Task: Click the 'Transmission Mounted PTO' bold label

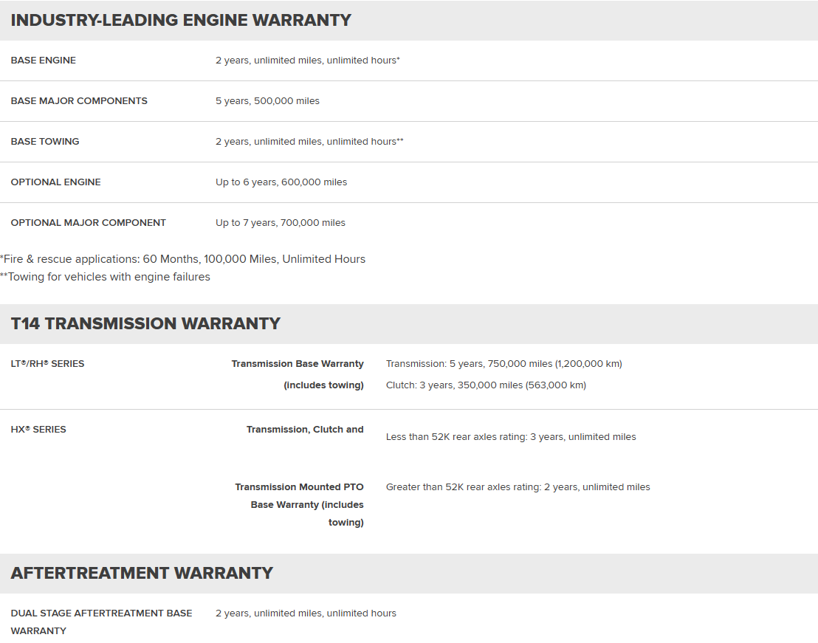Action: click(299, 486)
